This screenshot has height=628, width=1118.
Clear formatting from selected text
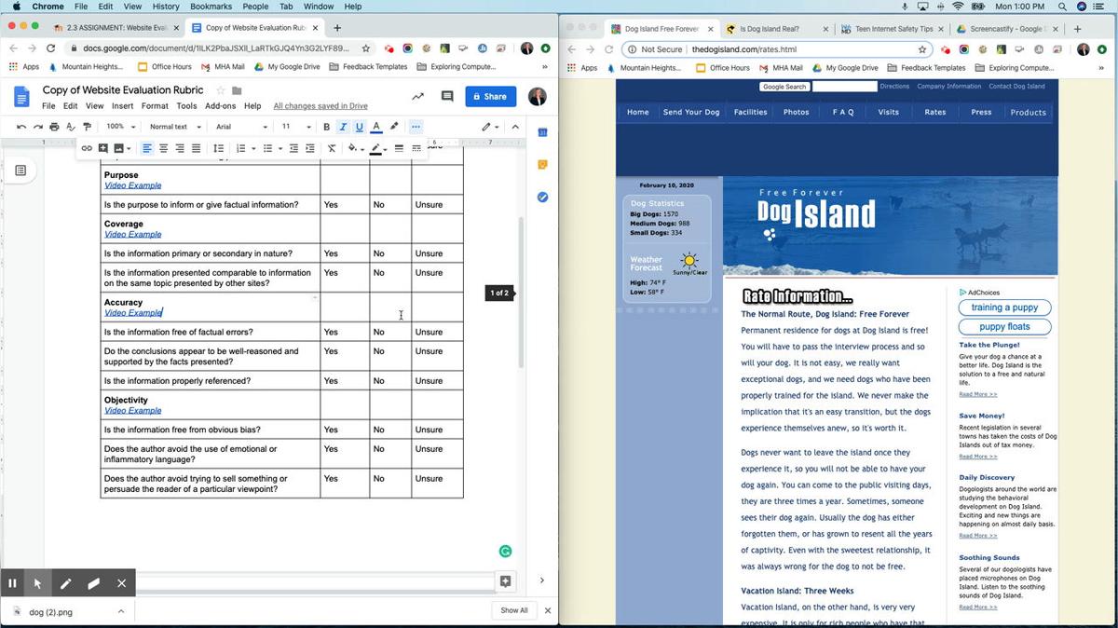332,148
